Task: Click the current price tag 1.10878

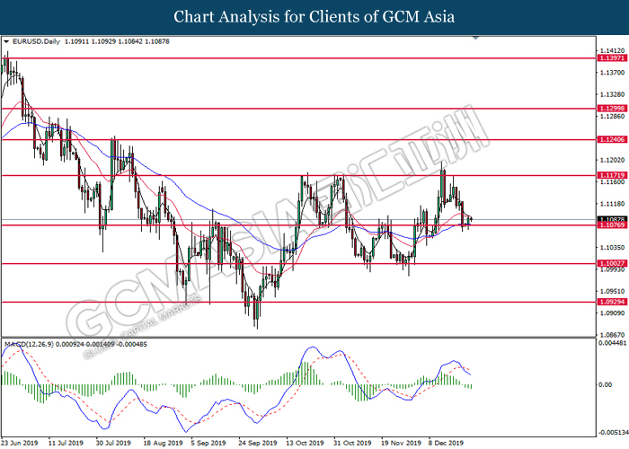Action: click(612, 219)
